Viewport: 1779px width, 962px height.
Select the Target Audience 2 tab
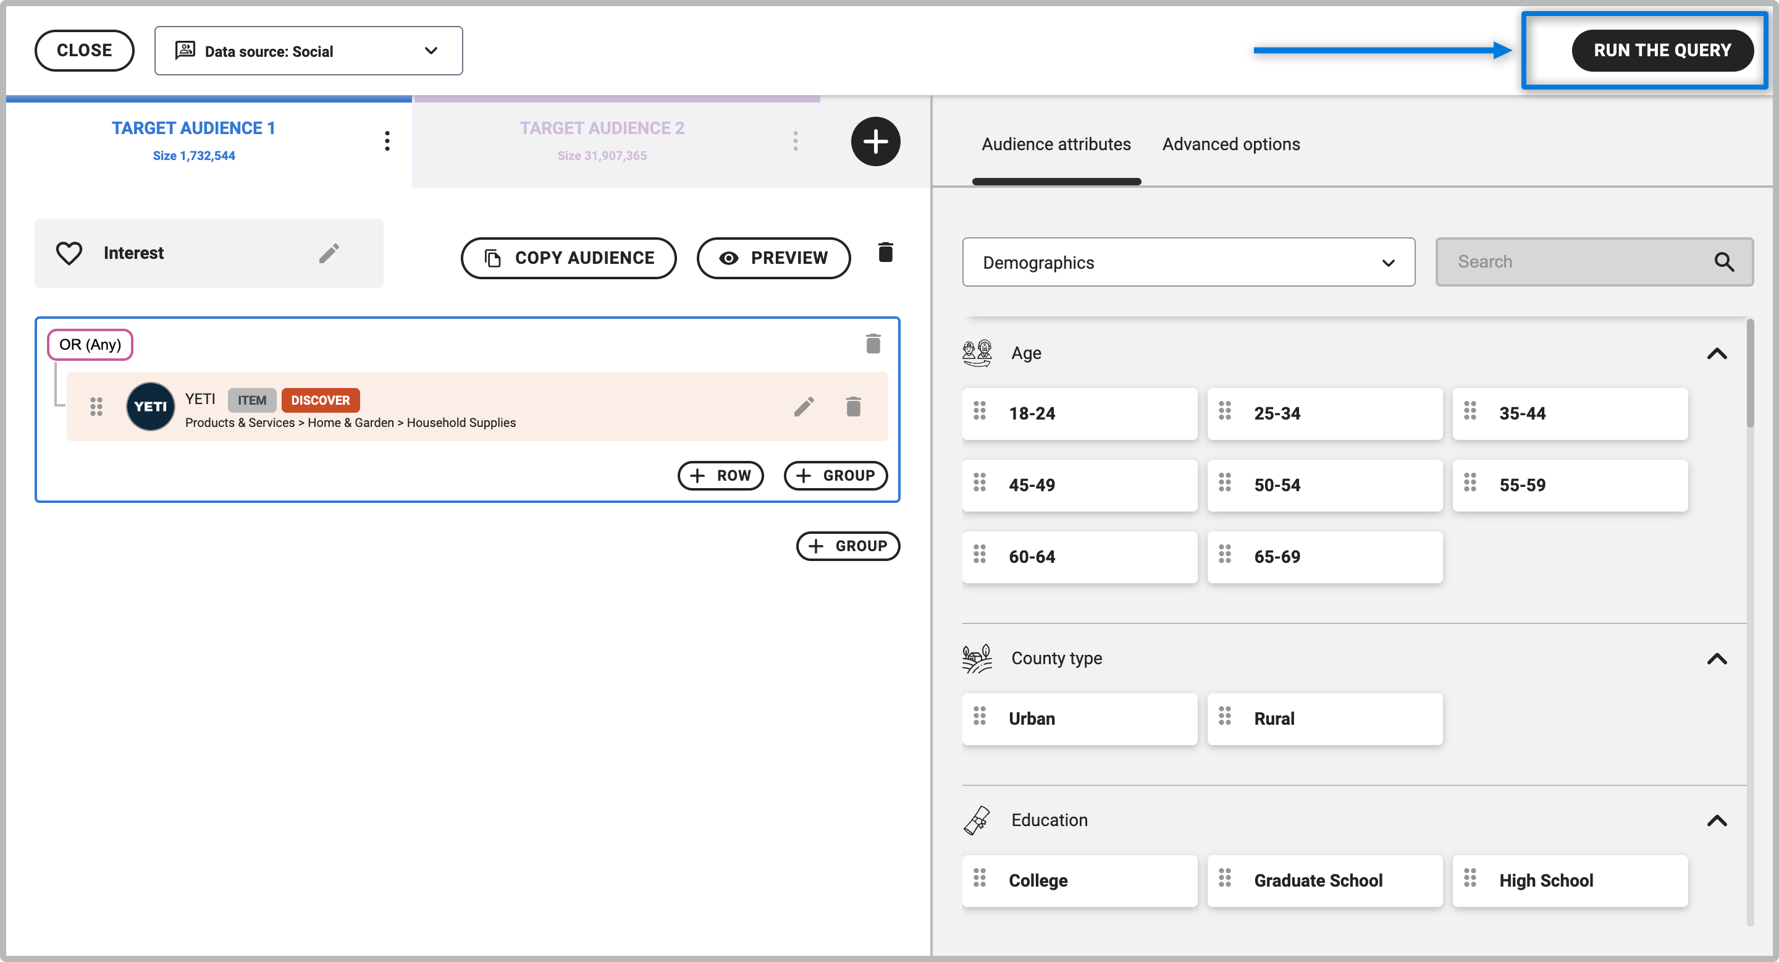coord(602,141)
